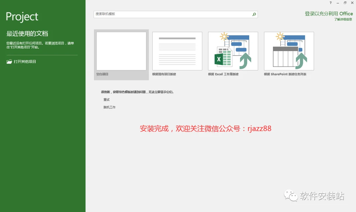Image resolution: width=356 pixels, height=212 pixels.
Task: Minimize the Project window
Action: [x=338, y=3]
